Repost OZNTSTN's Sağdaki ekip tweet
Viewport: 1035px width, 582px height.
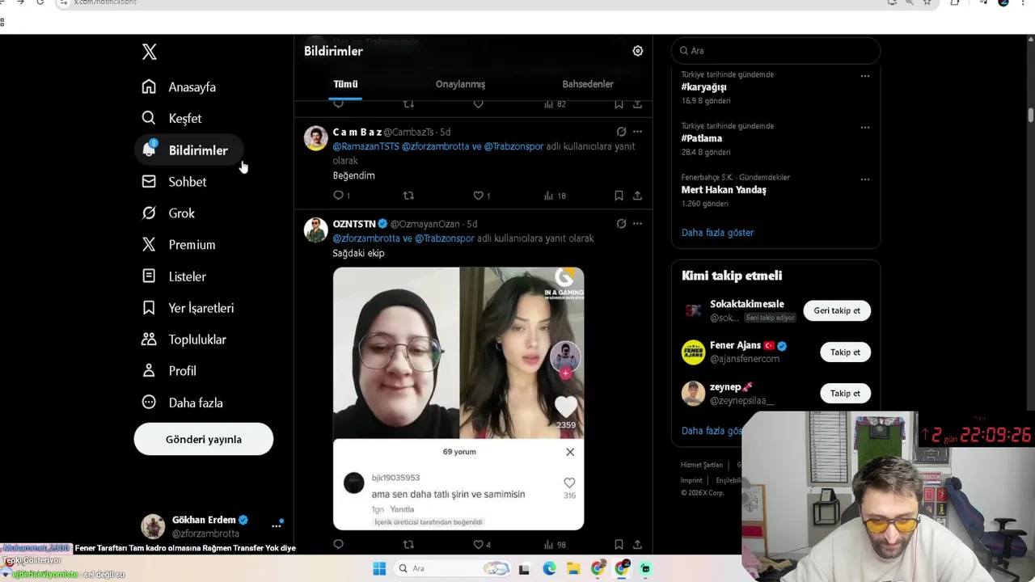click(x=408, y=545)
